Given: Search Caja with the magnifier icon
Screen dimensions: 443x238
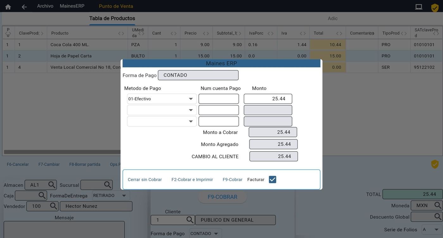Looking at the screenshot, I should [42, 196].
